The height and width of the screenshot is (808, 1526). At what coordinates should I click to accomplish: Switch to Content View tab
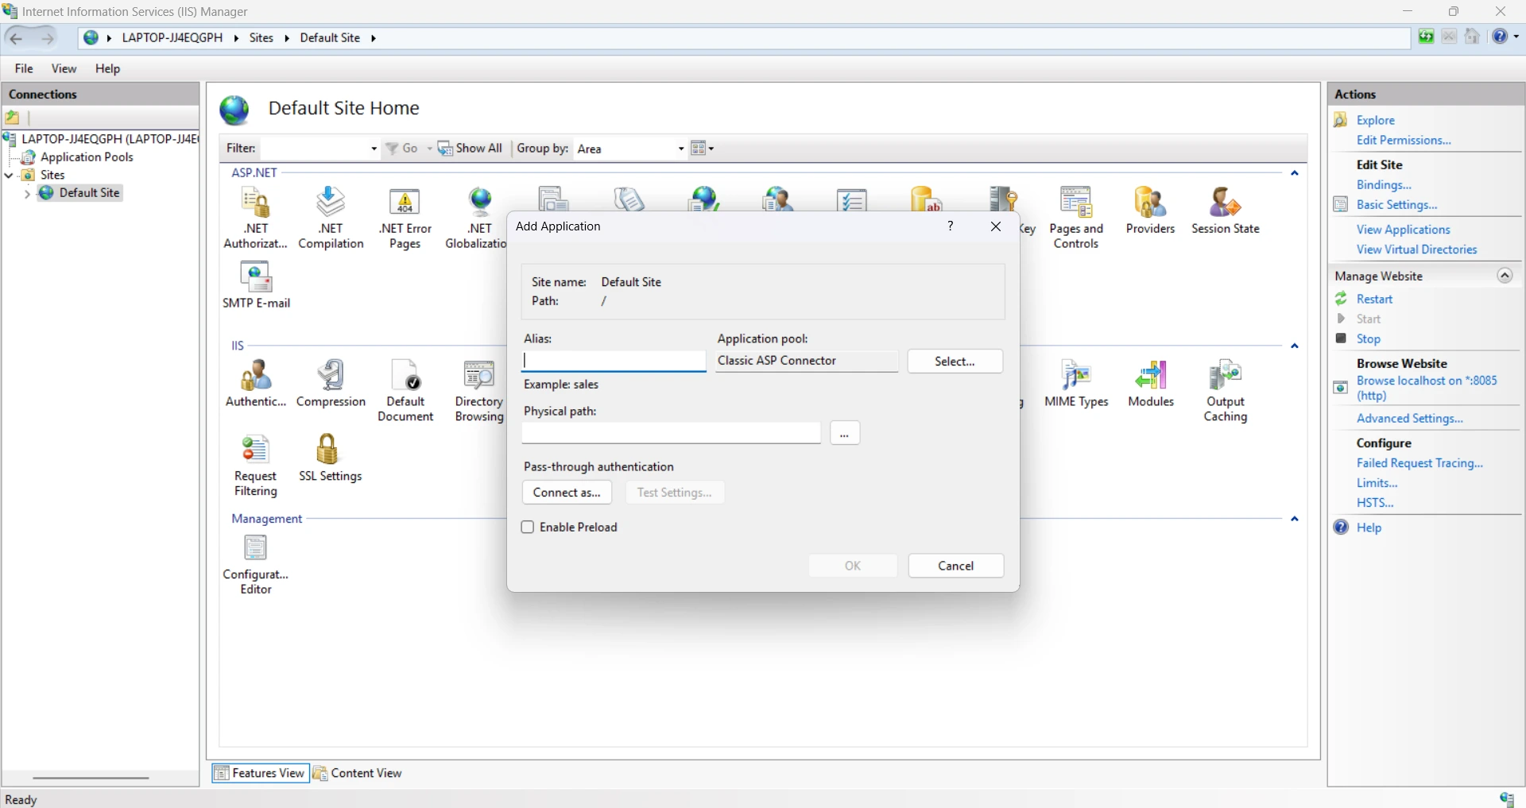358,773
